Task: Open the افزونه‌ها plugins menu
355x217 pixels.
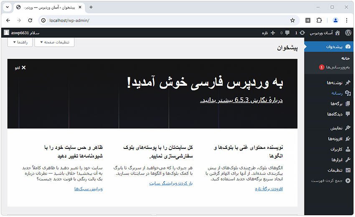Action: coord(329,139)
